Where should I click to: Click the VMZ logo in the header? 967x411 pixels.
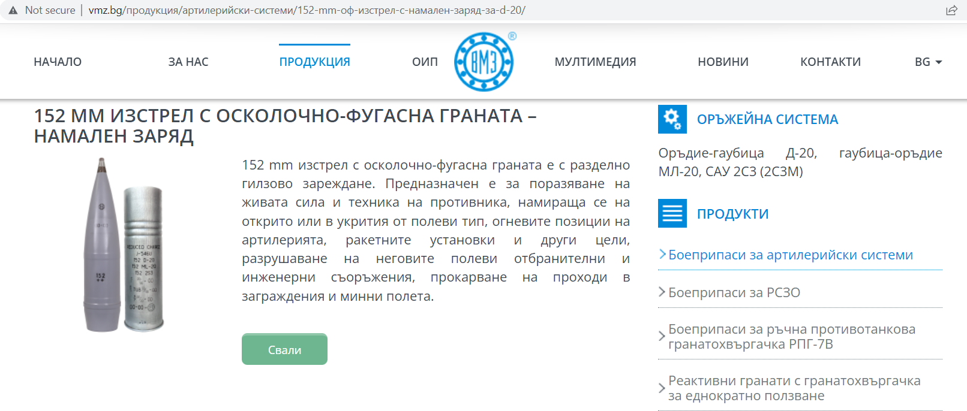pos(483,62)
